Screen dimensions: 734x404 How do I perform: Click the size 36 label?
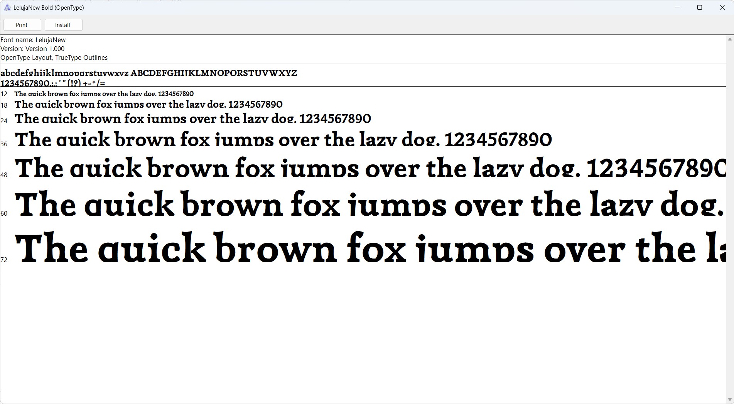(4, 144)
